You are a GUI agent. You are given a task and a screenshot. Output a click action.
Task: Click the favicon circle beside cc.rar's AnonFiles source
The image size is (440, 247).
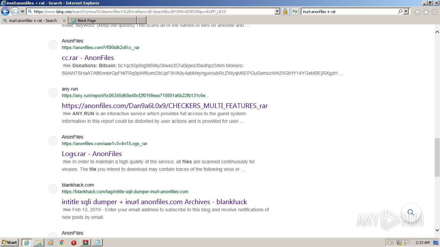(x=53, y=45)
